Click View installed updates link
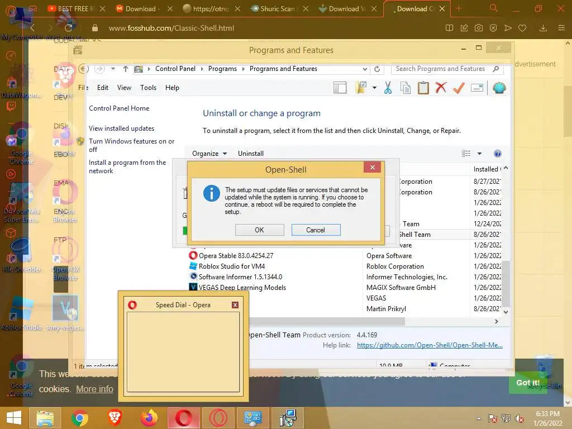 (x=121, y=128)
